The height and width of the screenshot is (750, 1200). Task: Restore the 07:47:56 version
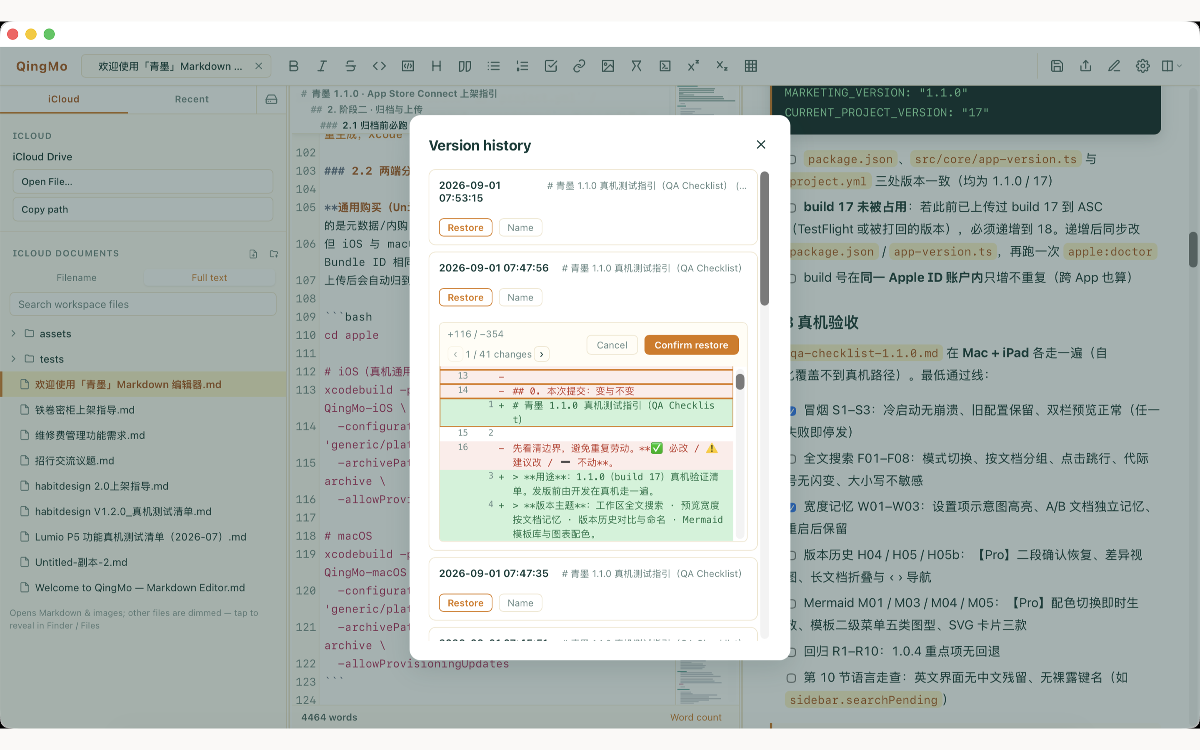[465, 297]
